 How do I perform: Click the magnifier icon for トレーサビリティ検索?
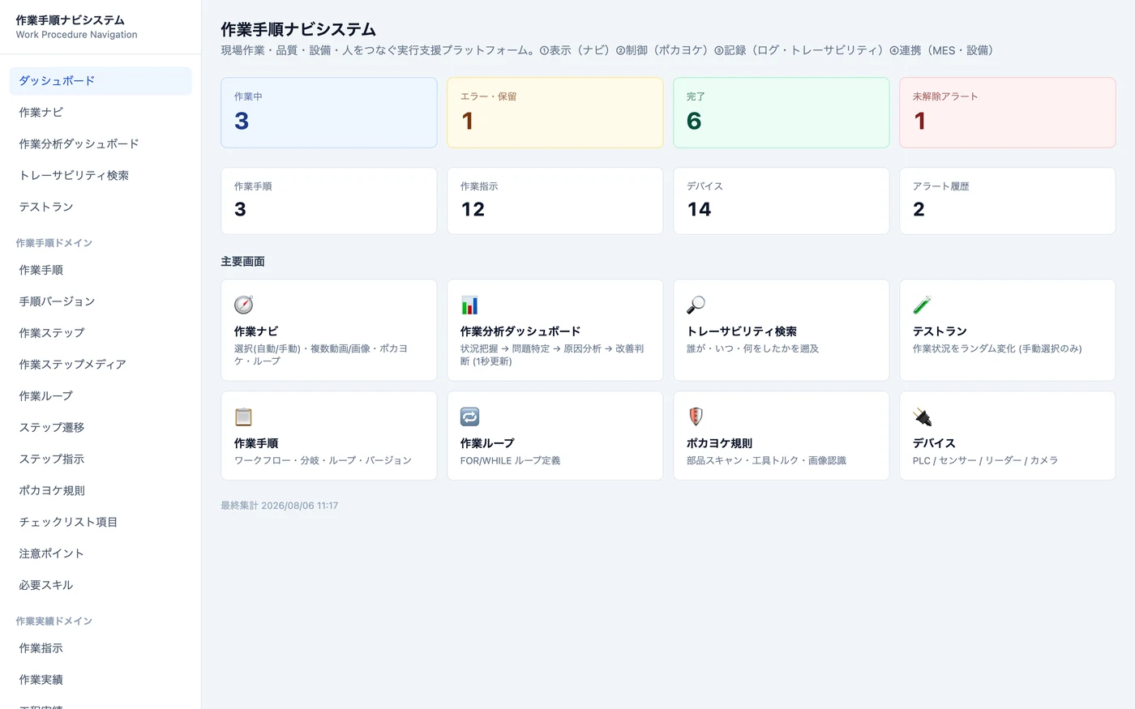[696, 305]
